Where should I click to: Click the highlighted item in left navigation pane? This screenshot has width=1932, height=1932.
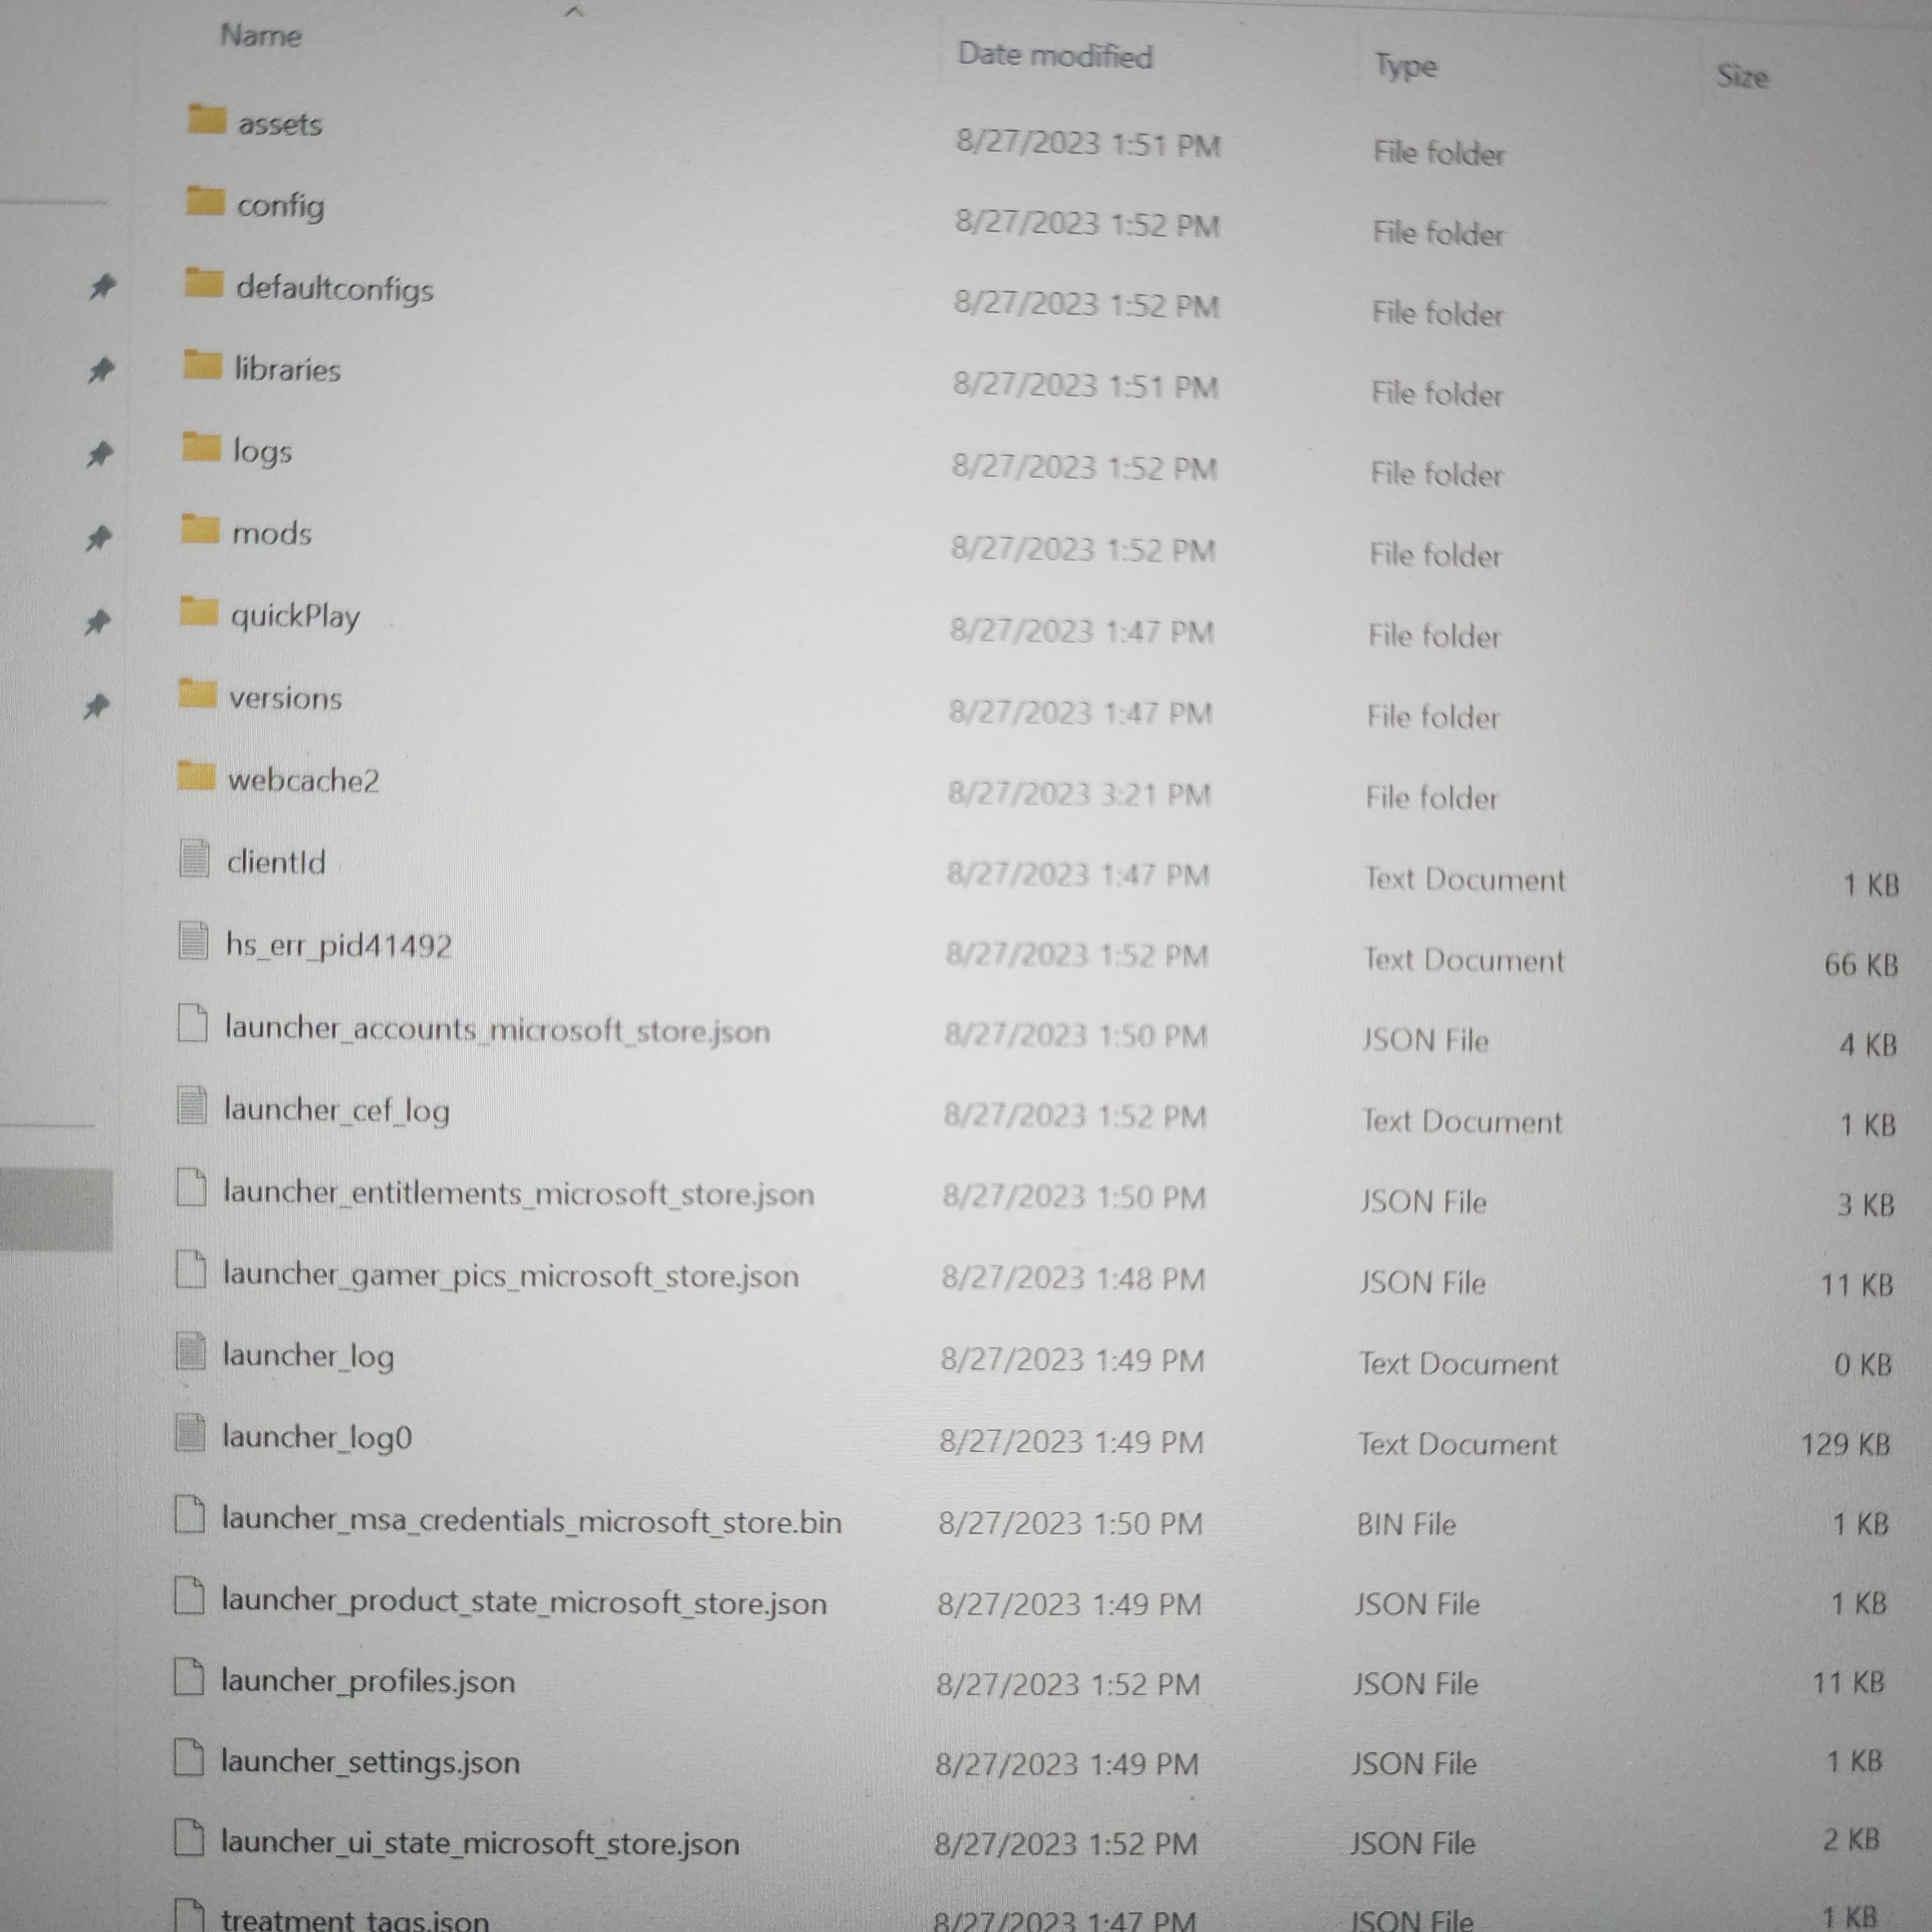56,1209
